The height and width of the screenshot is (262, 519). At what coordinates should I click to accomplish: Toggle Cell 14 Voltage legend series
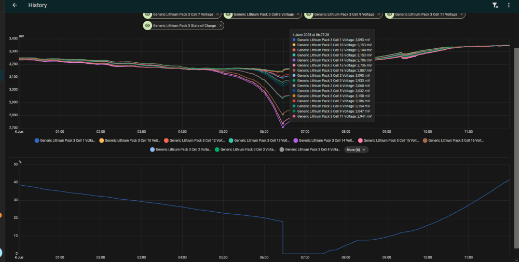tap(324, 141)
